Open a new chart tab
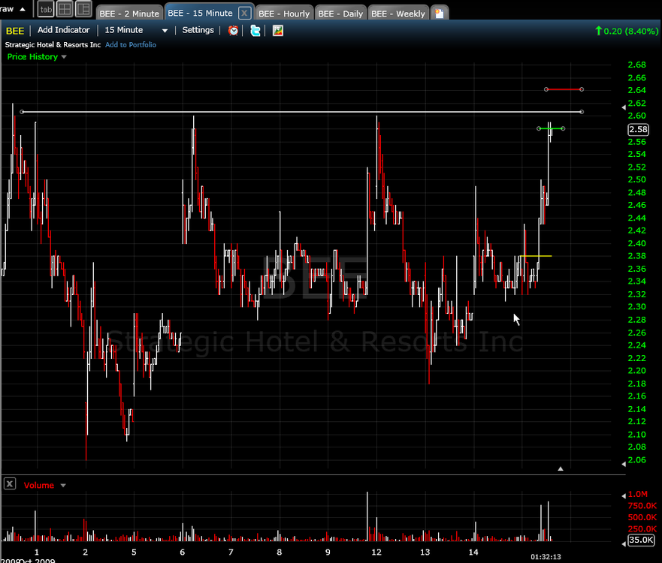The width and height of the screenshot is (662, 563). 440,14
